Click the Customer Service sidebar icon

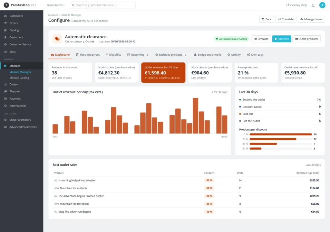coord(5,44)
